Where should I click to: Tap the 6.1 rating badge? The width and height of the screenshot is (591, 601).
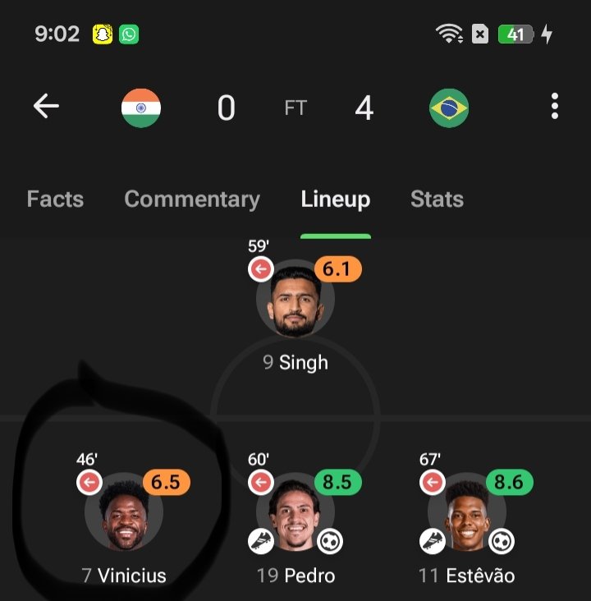point(337,269)
